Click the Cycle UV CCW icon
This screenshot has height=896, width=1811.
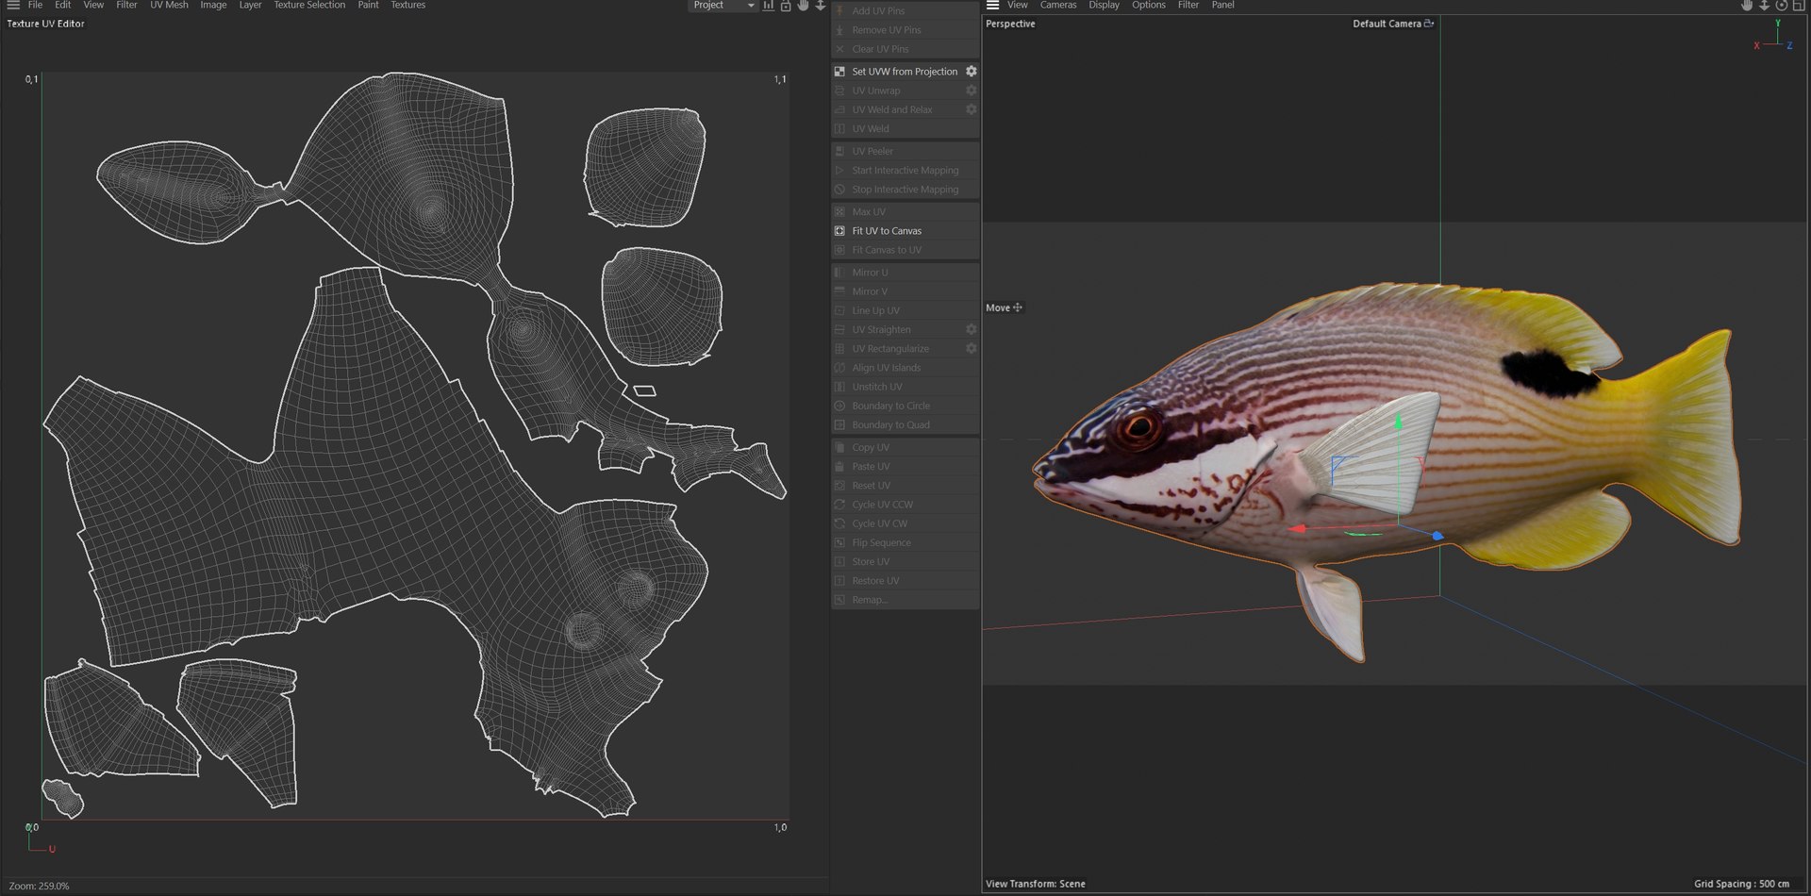[x=839, y=505]
